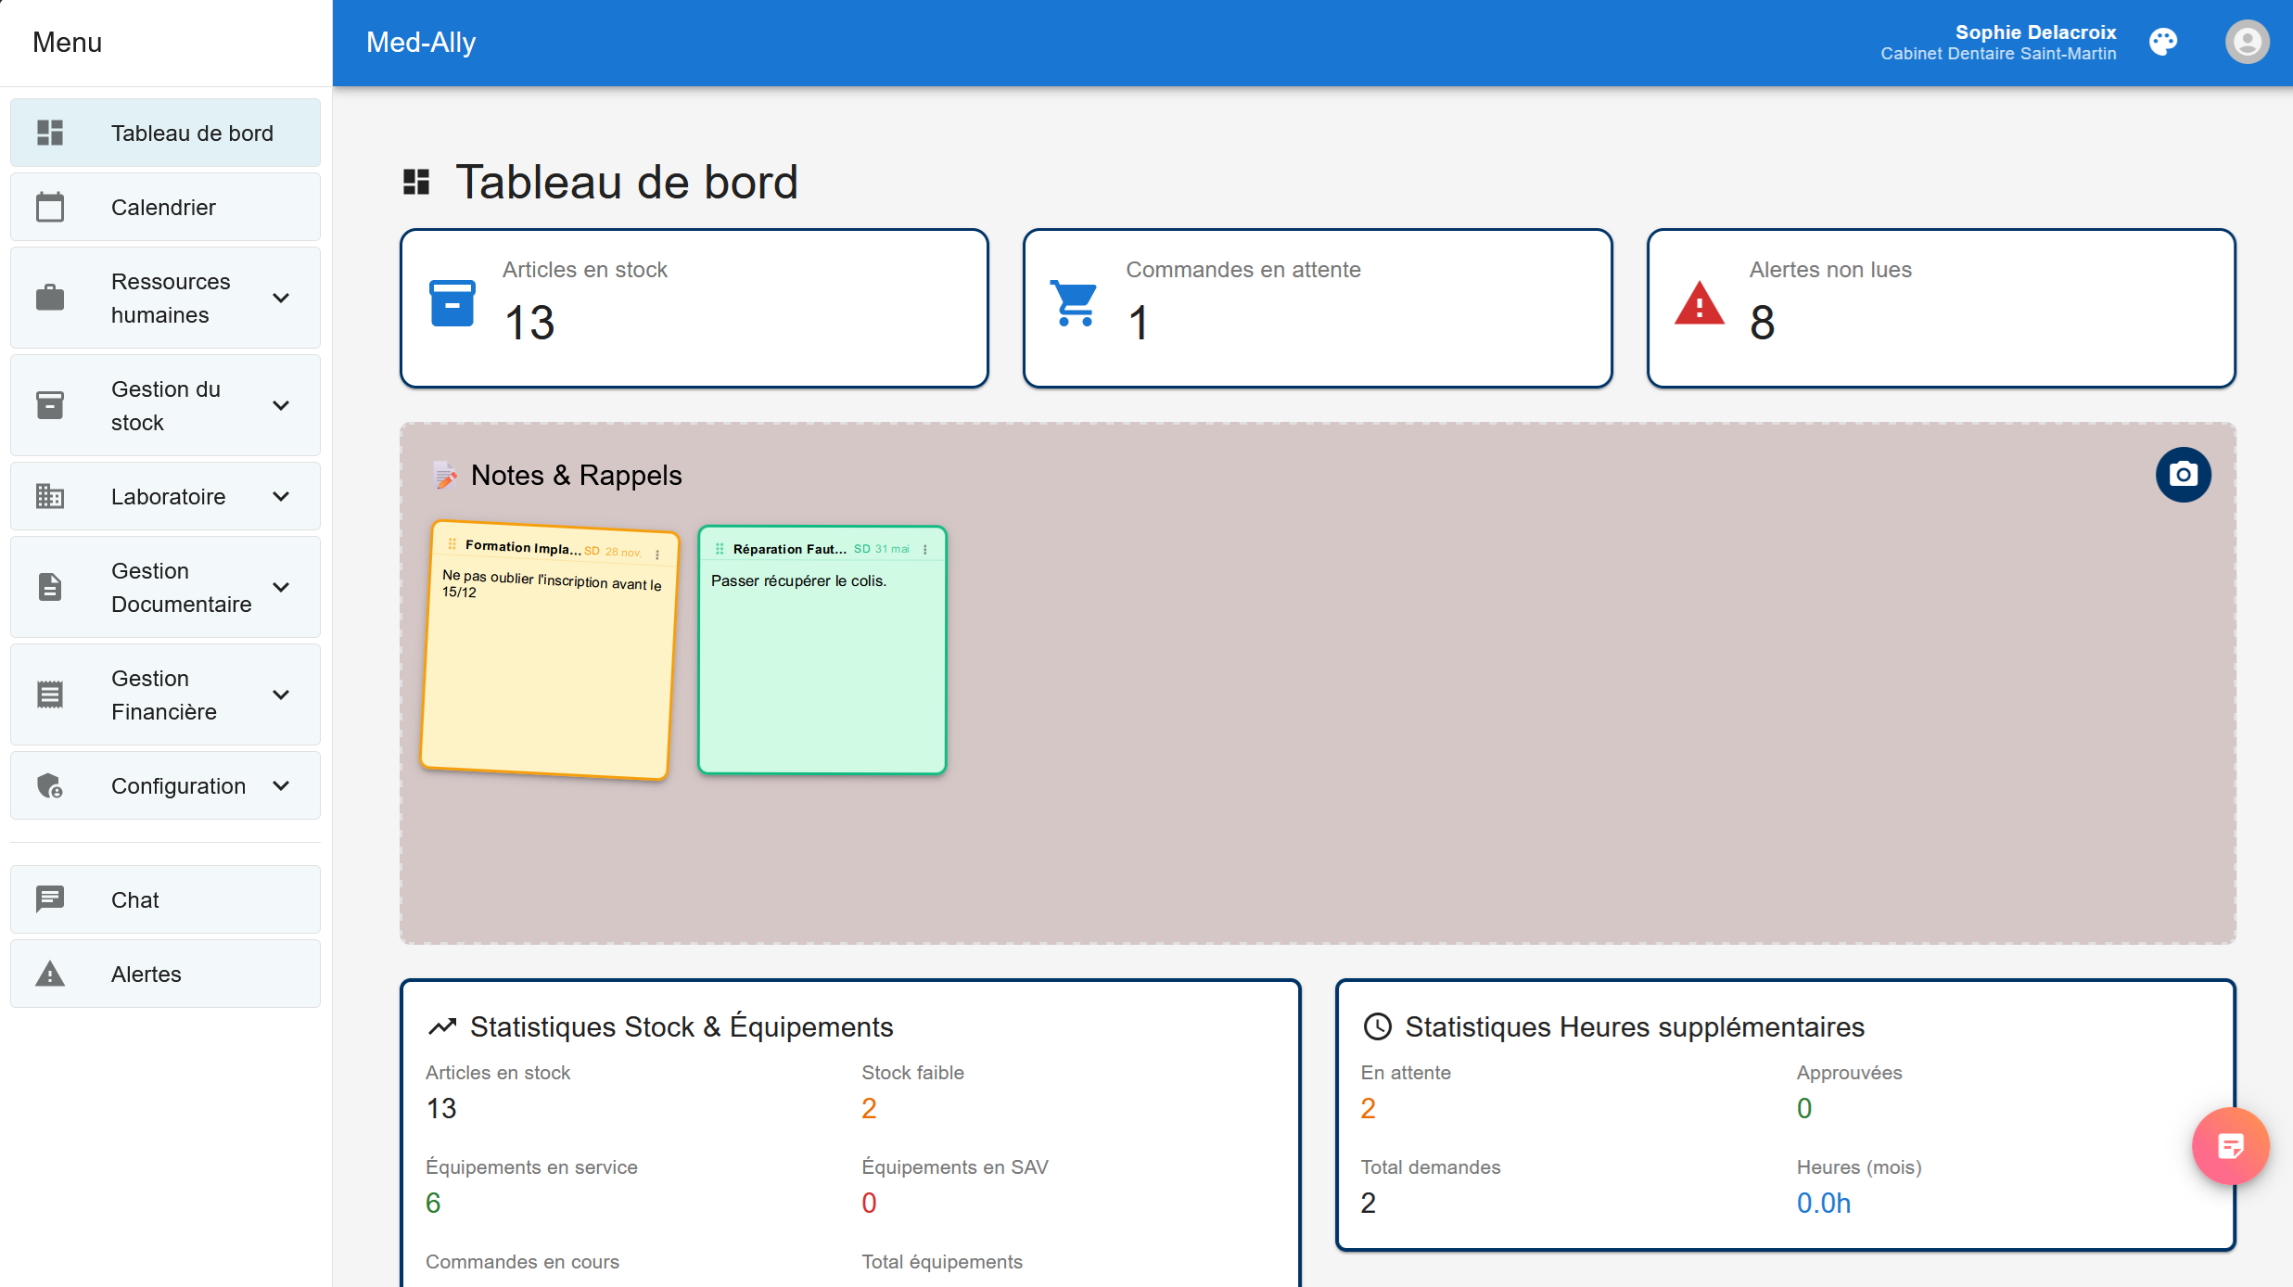Click Heures (mois) value 0.0h
The width and height of the screenshot is (2293, 1287).
click(1823, 1203)
